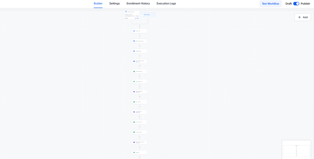Viewport: 314px width, 159px height.
Task: Open the Builder tab
Action: (98, 3)
